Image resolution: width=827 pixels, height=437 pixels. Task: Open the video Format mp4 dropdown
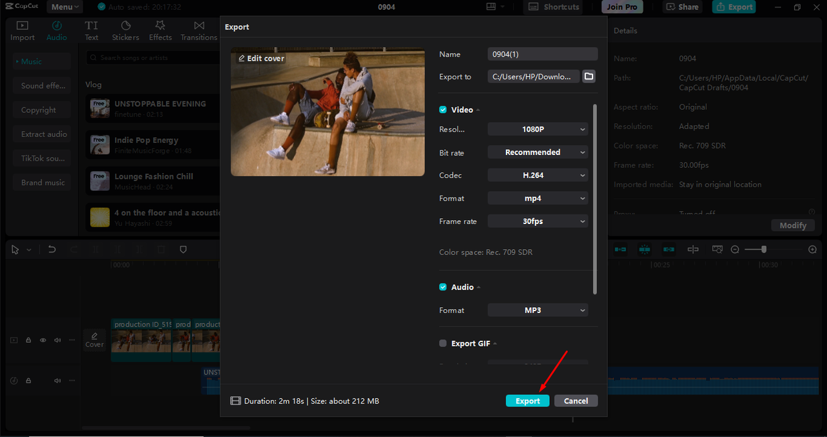tap(538, 198)
